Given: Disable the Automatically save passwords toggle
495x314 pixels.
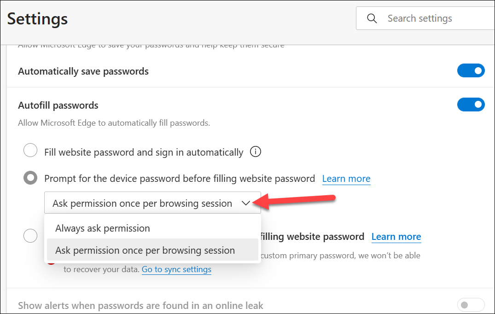Looking at the screenshot, I should [x=471, y=71].
